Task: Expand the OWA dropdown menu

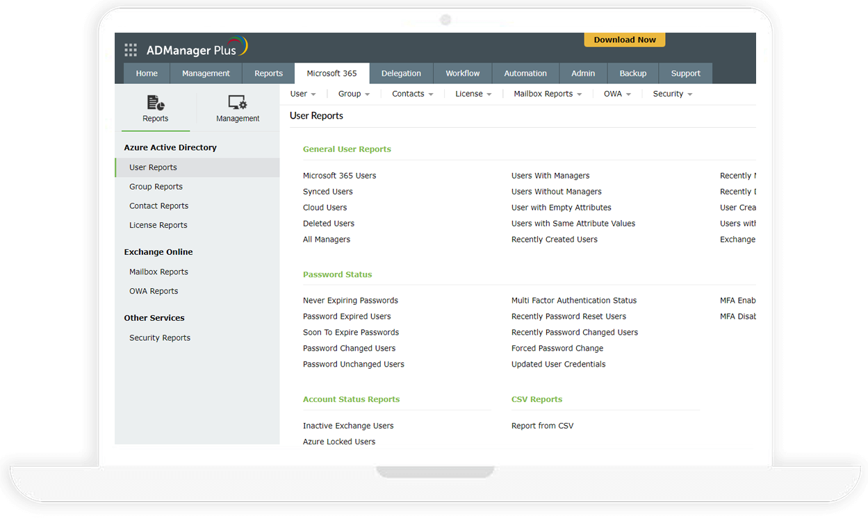Action: pyautogui.click(x=617, y=94)
